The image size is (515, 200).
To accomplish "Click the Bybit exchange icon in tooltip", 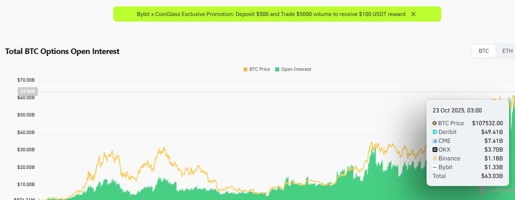I will click(x=435, y=167).
